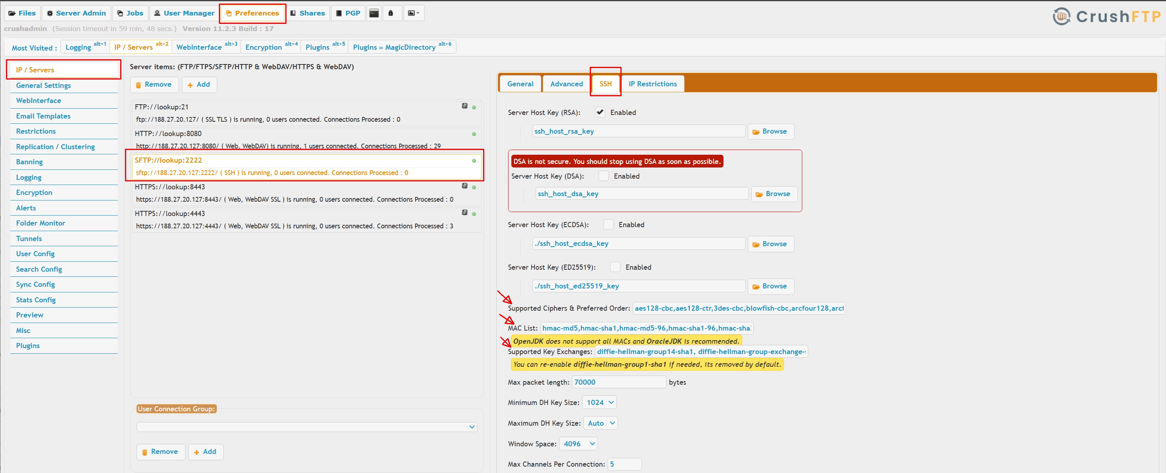Select the Preferences top tab
Image resolution: width=1166 pixels, height=473 pixels.
(x=253, y=13)
